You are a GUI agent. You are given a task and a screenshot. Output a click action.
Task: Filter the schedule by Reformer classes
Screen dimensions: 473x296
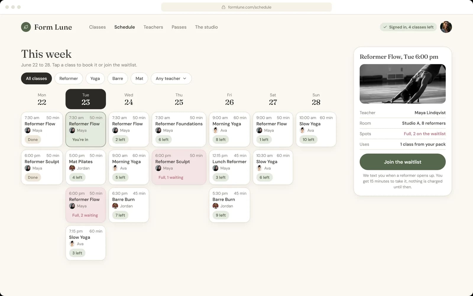[x=69, y=78]
